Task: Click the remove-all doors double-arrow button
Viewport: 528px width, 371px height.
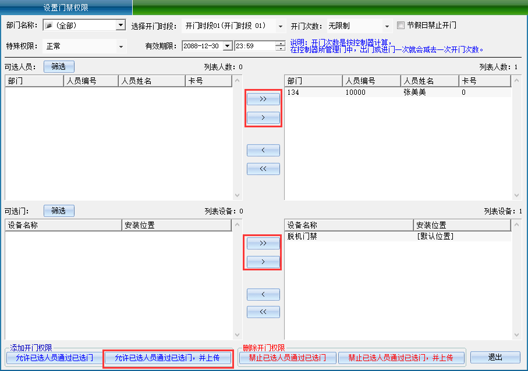Action: 263,312
